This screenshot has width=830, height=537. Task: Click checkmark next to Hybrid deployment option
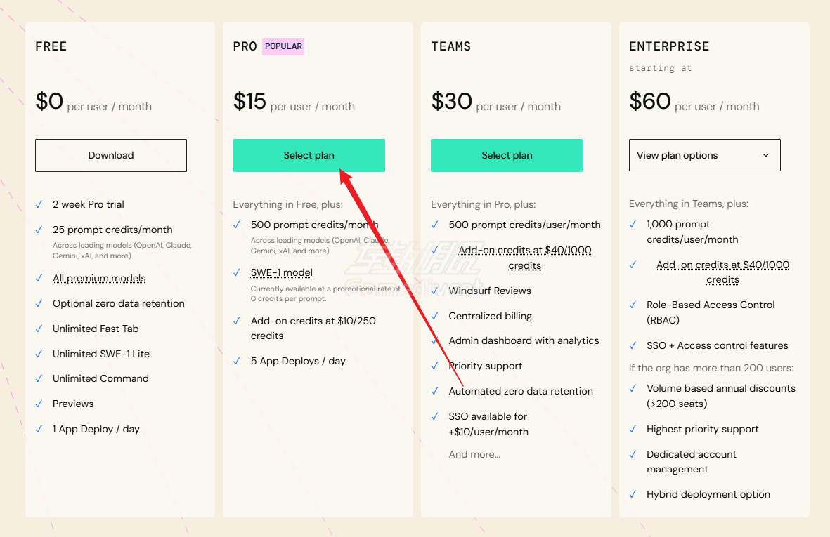pos(633,495)
